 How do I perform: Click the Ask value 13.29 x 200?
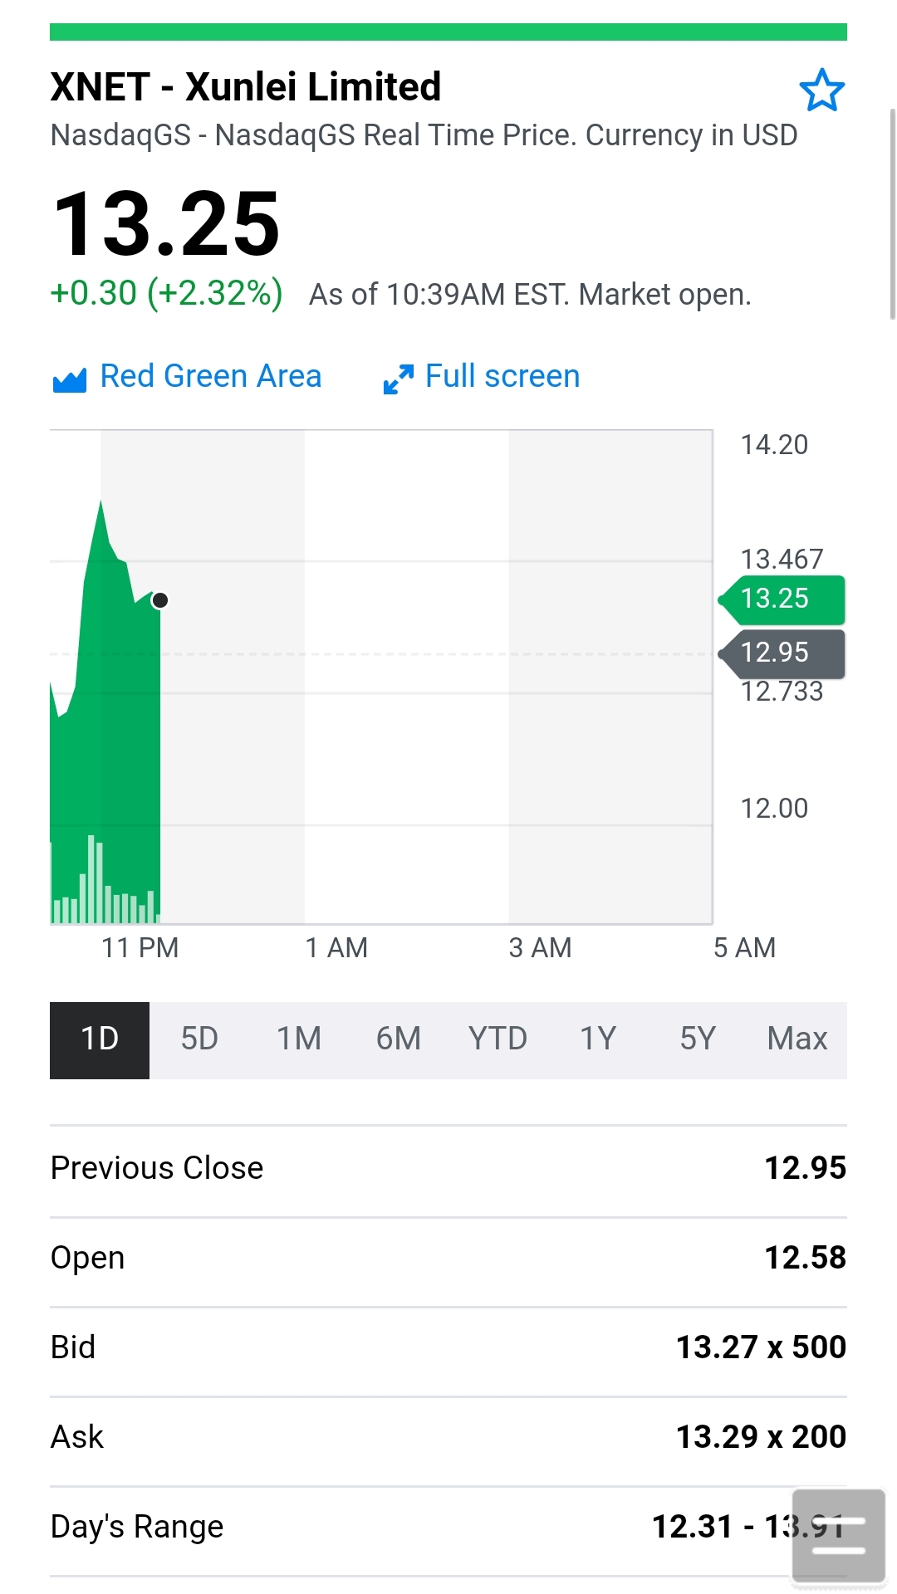point(761,1437)
